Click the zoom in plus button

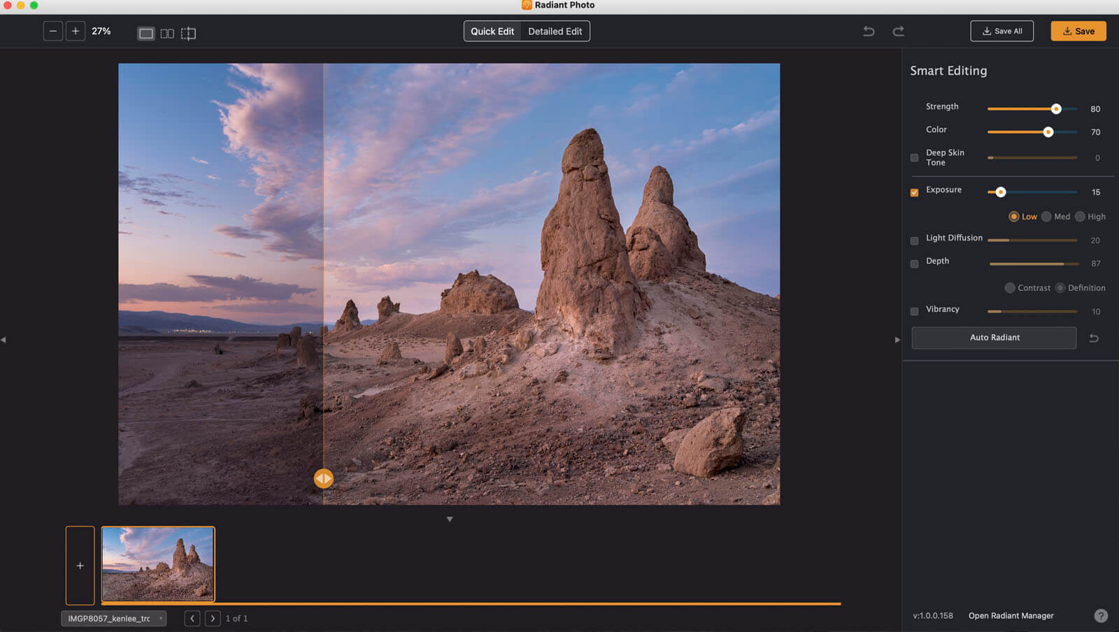point(76,31)
